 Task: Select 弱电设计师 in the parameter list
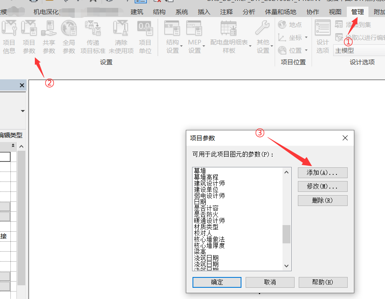coord(209,196)
